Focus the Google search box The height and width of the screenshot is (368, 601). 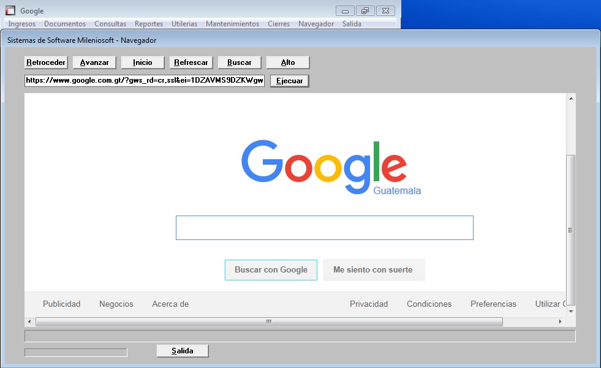324,228
